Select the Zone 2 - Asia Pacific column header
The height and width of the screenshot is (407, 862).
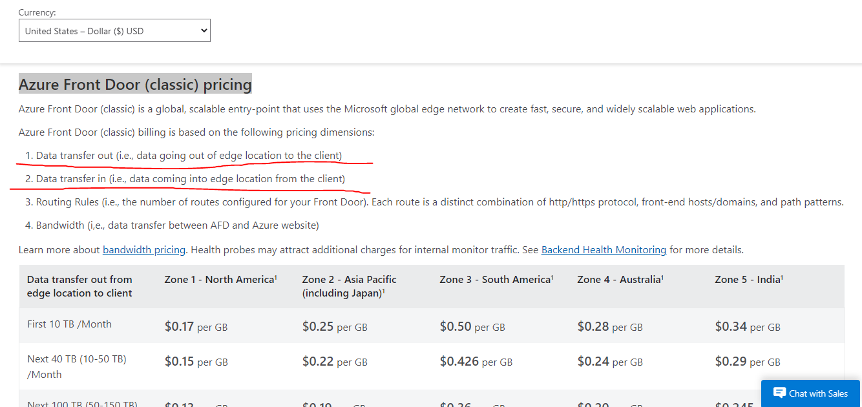349,286
